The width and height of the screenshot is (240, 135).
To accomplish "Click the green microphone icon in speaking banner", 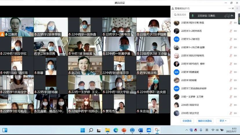I will 193,16.
